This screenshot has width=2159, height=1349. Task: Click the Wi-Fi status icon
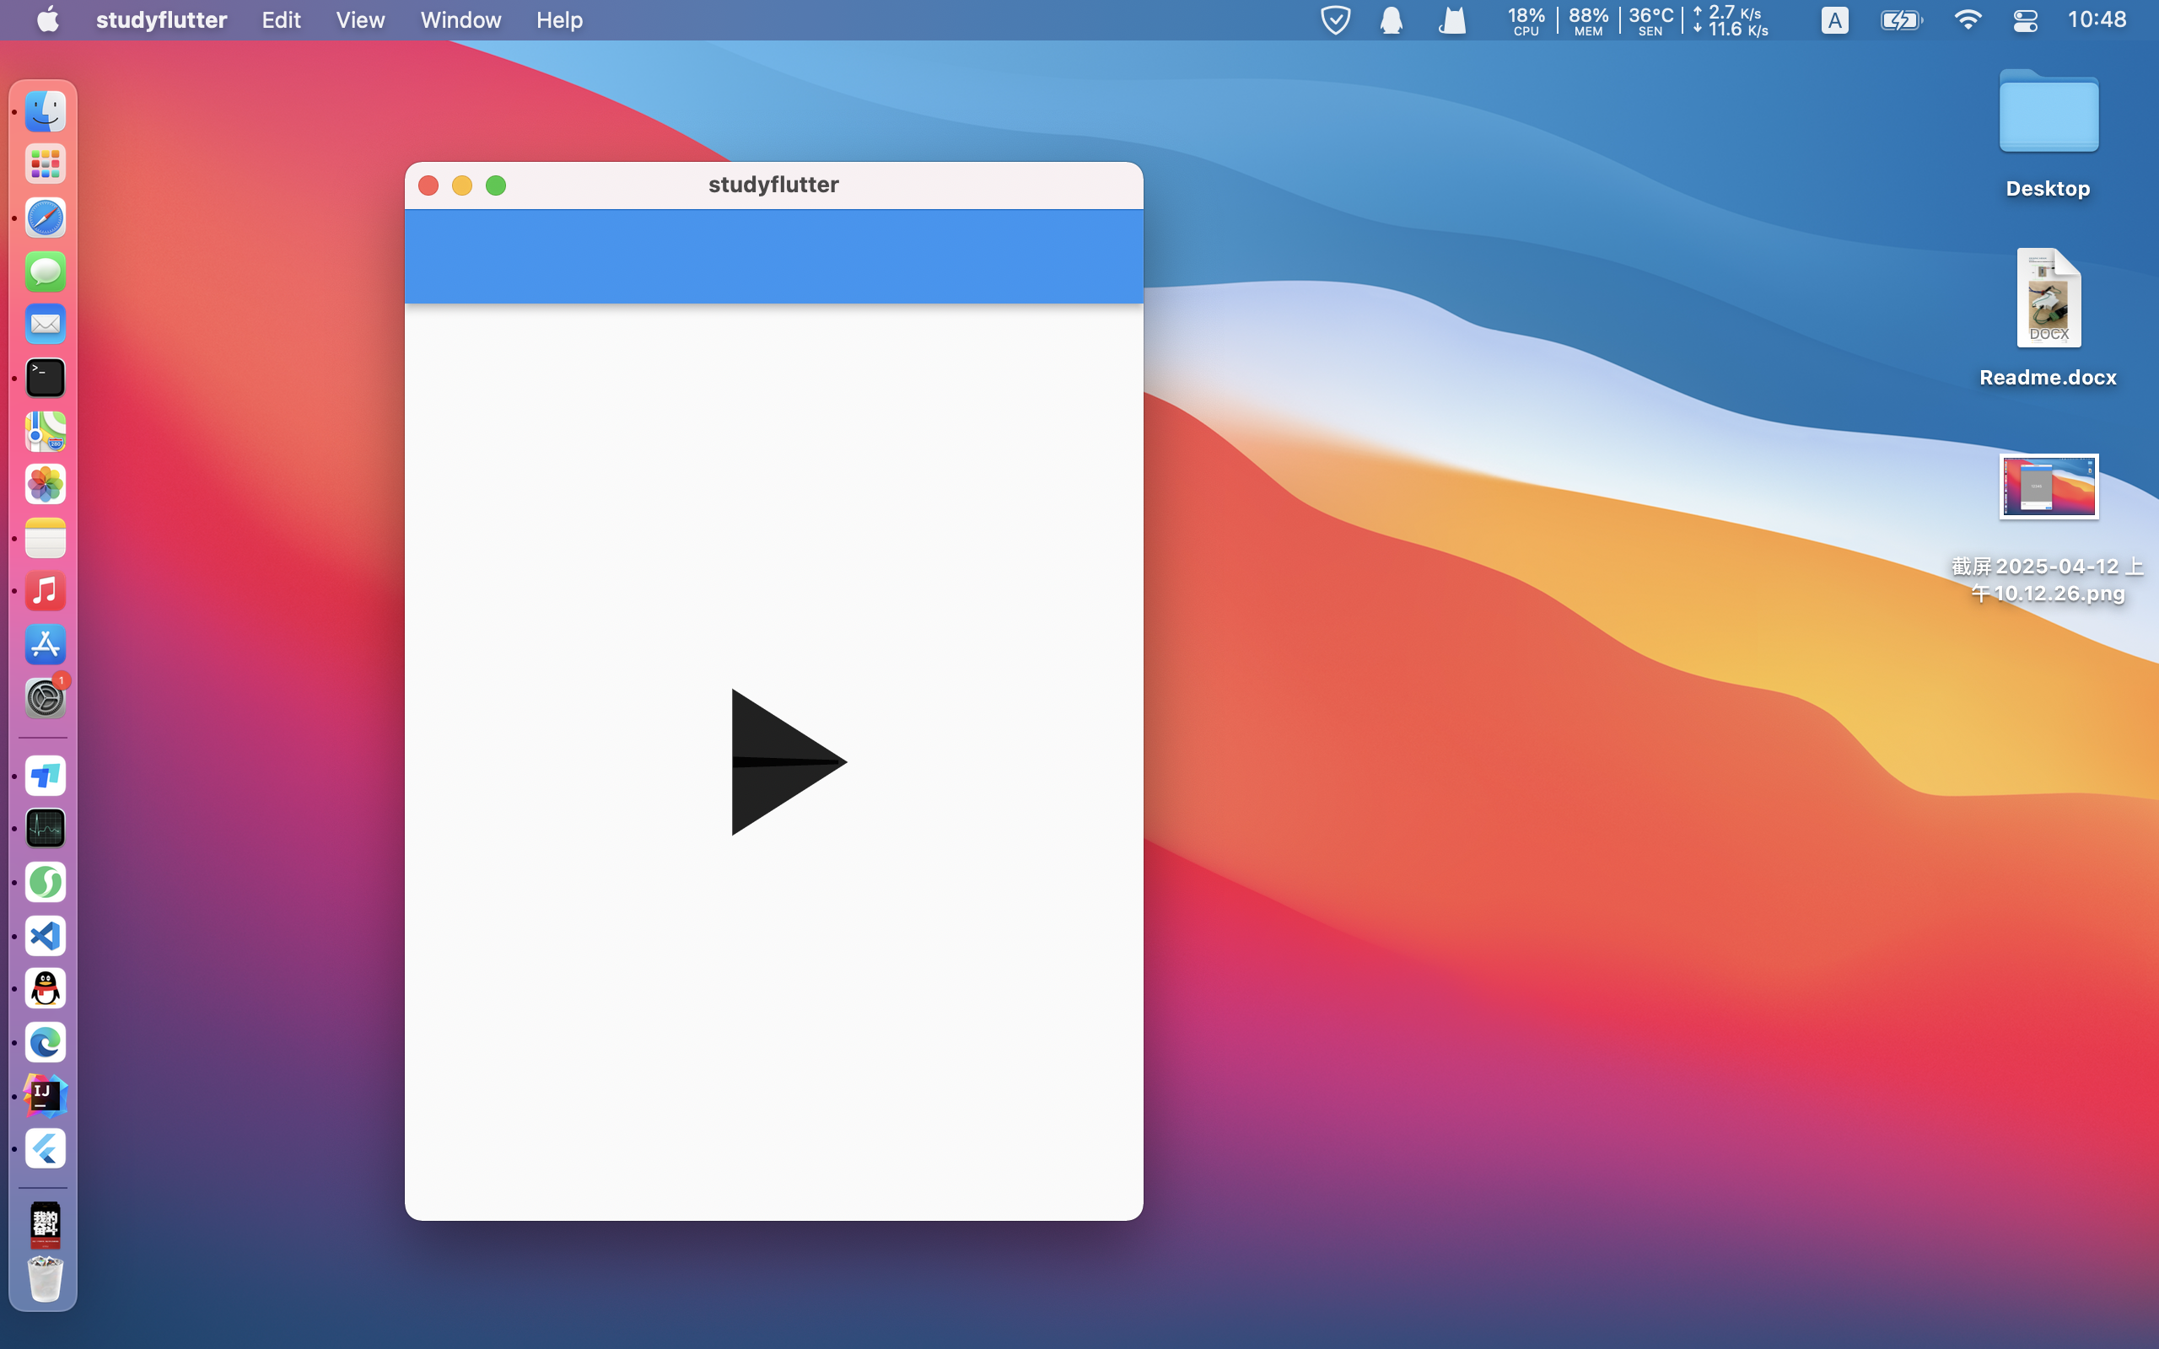[x=1968, y=19]
